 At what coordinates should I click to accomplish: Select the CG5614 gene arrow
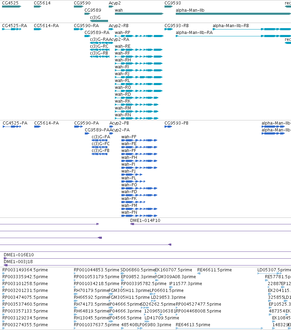[x=38, y=7]
